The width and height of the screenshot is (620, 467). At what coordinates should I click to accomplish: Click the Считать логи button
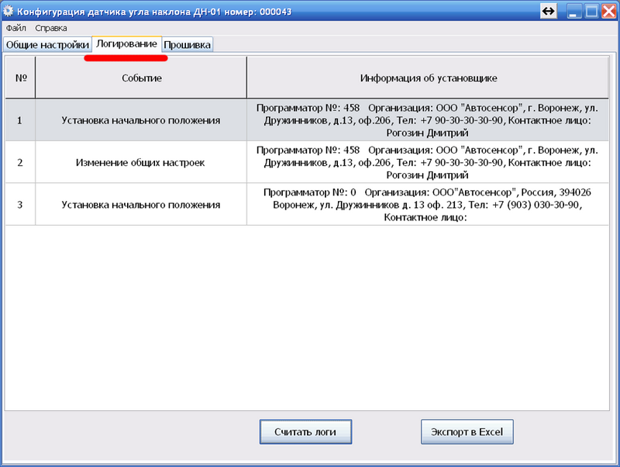pos(305,432)
